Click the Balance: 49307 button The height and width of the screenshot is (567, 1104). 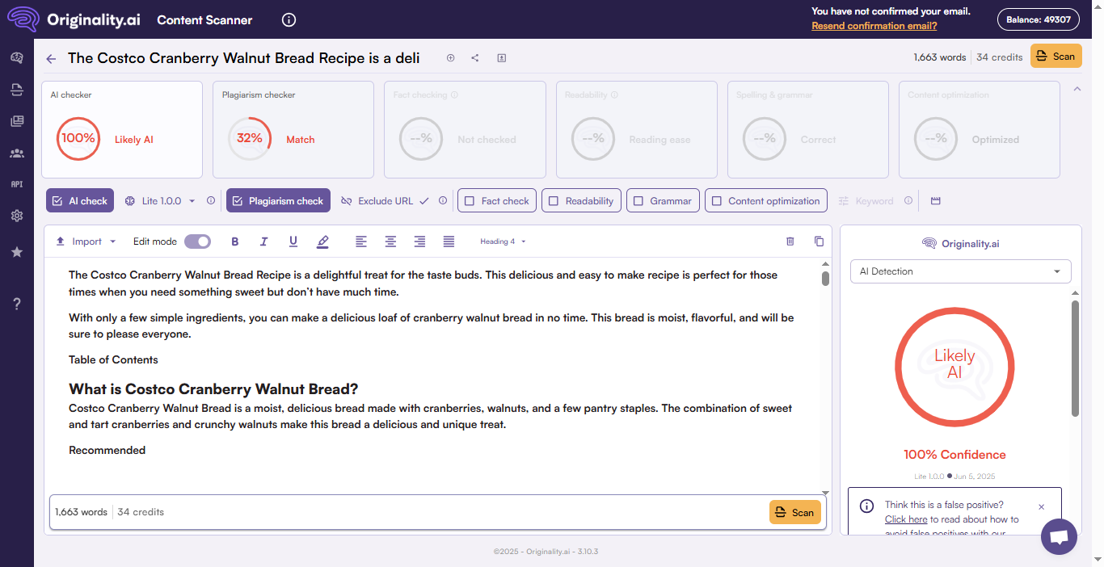click(x=1038, y=20)
